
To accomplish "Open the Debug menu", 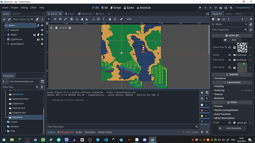I will point(24,8).
